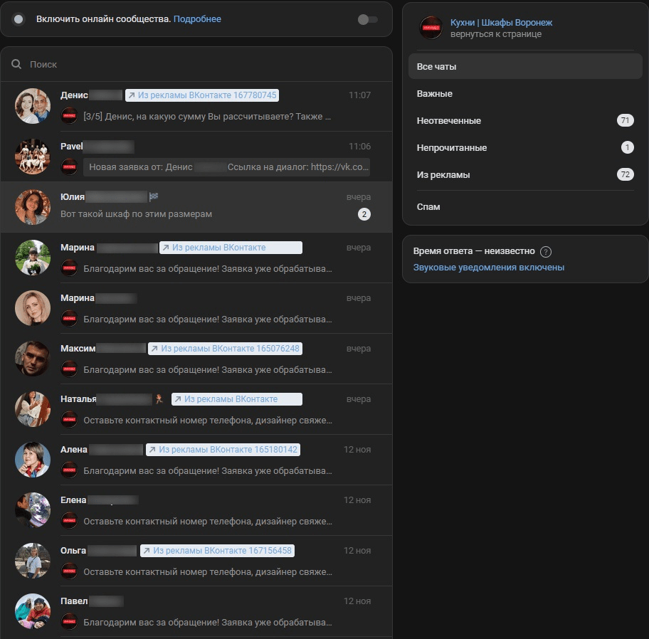Screen dimensions: 649x639
Task: Click the 11:07 timestamp
Action: point(359,95)
